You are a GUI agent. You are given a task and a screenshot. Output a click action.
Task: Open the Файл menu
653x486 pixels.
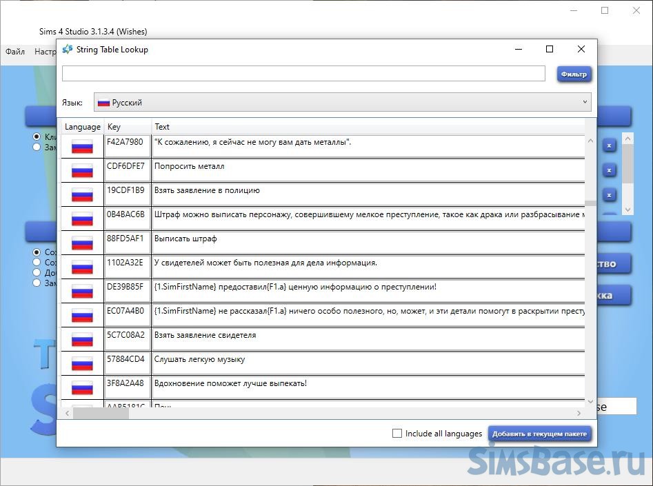coord(15,52)
